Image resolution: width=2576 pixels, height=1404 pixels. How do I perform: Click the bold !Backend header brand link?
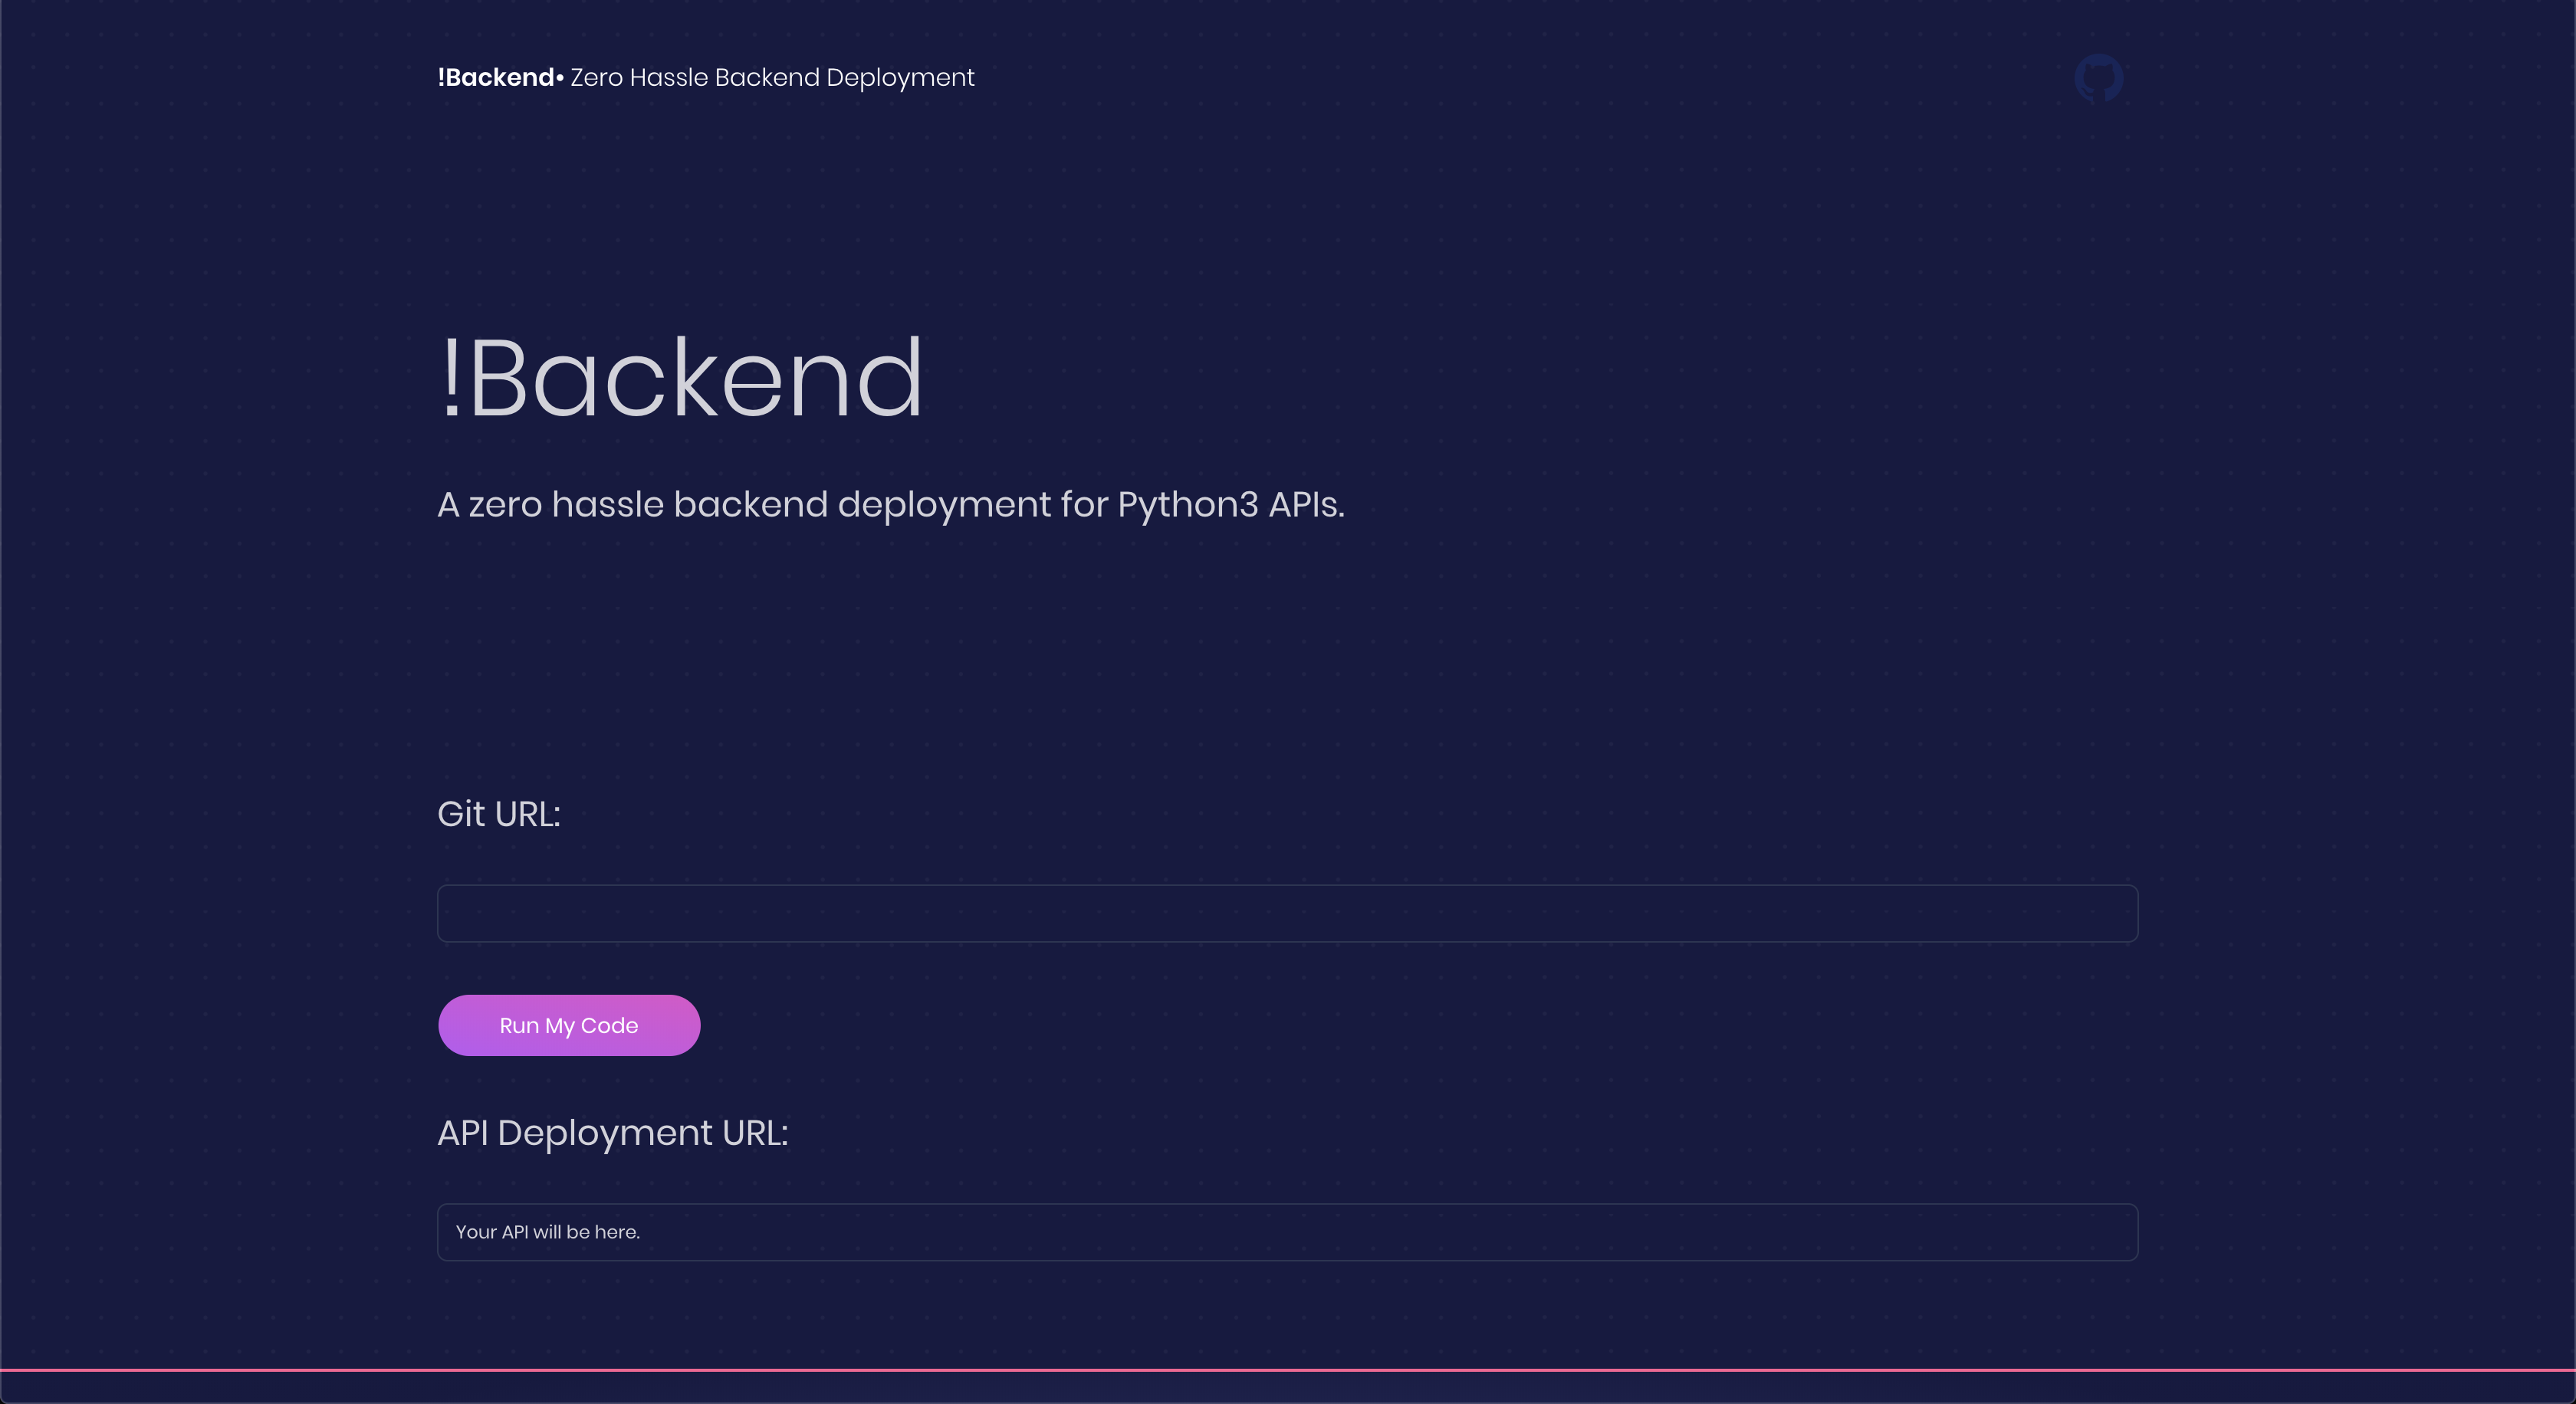coord(495,78)
